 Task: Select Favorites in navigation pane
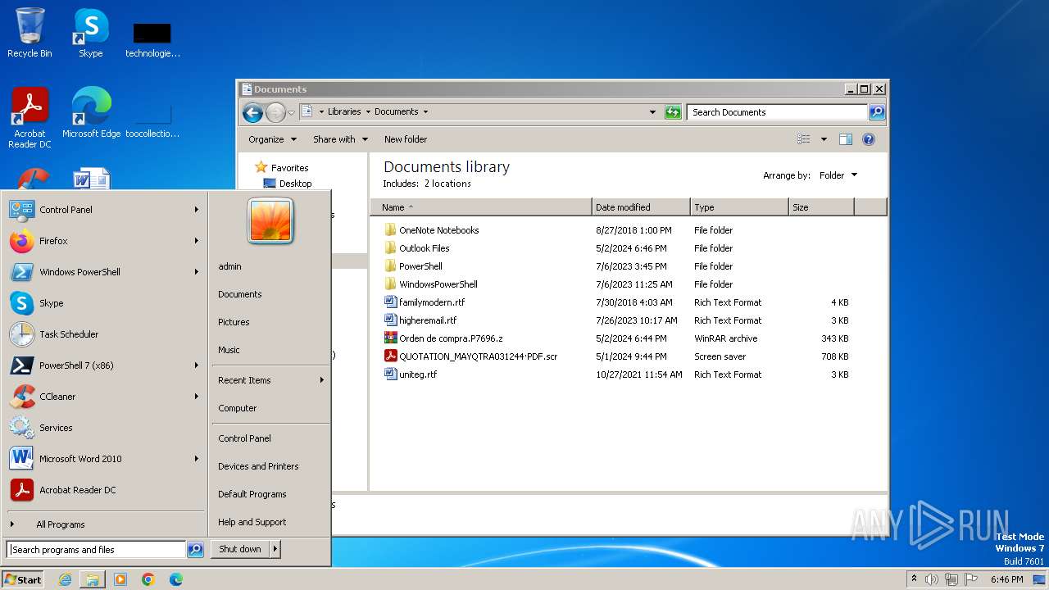[282, 167]
